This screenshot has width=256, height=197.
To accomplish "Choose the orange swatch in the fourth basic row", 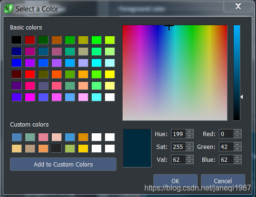I will (x=83, y=74).
